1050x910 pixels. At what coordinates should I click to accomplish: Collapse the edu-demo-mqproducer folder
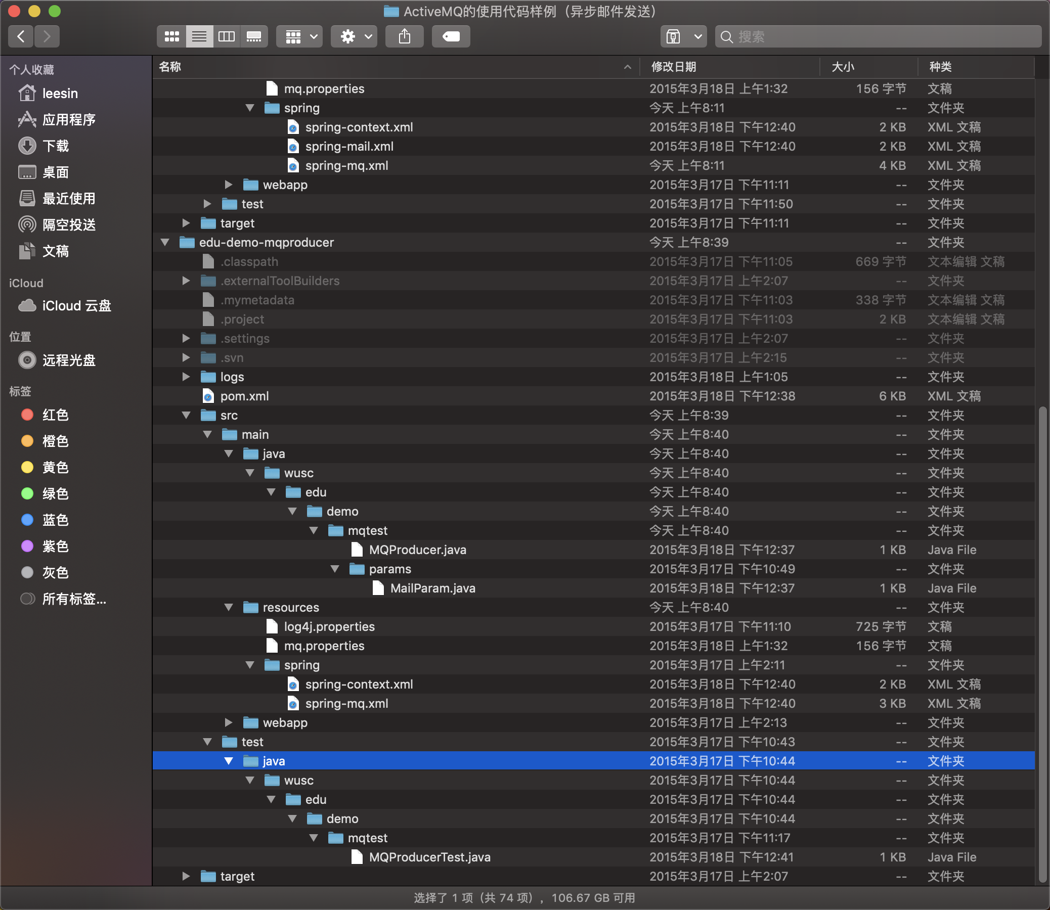pos(165,243)
